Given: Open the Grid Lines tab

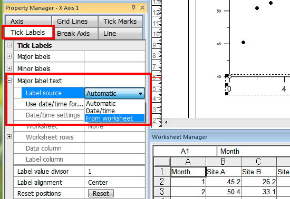Looking at the screenshot, I should [x=75, y=22].
